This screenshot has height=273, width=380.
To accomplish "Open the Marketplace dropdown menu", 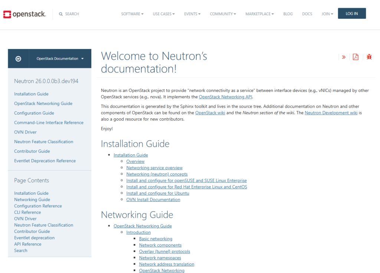I will 259,14.
